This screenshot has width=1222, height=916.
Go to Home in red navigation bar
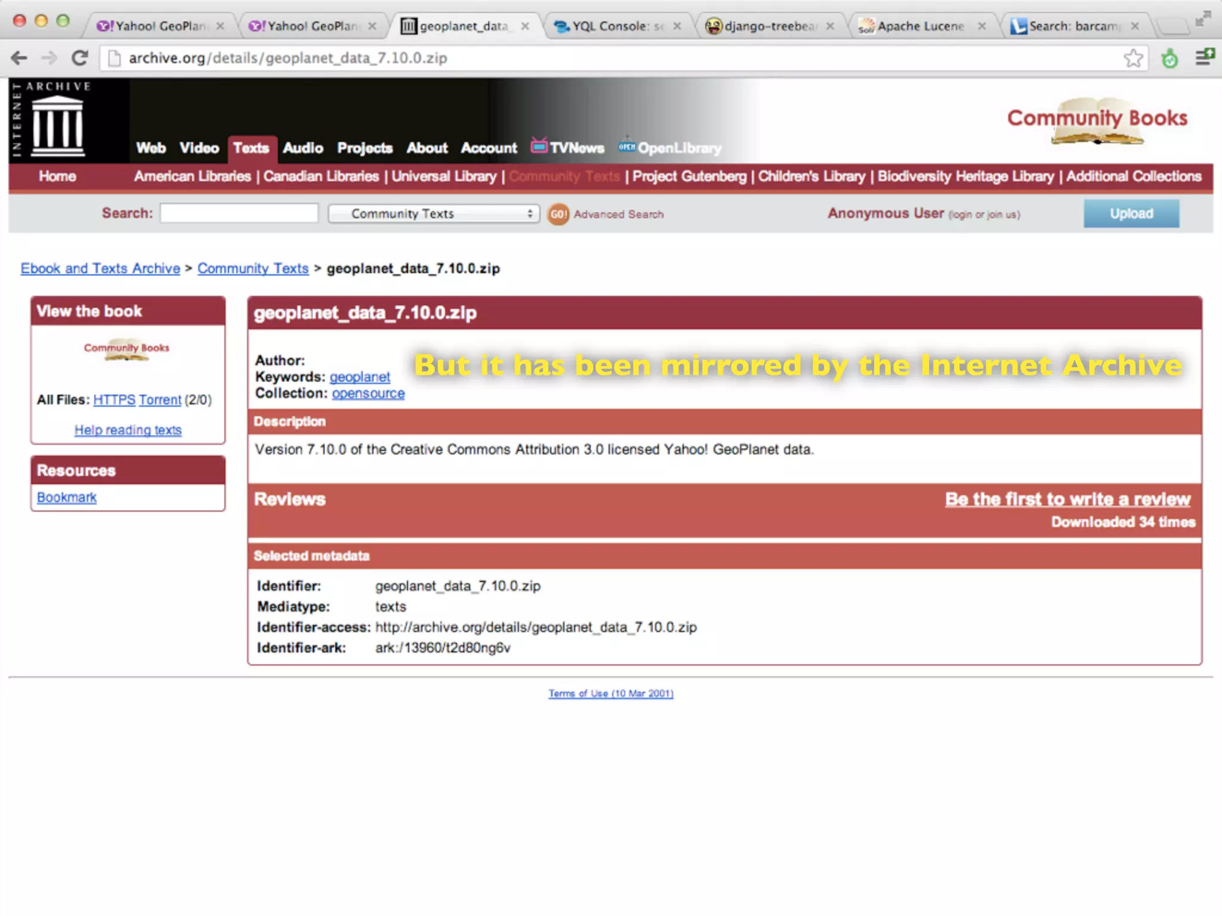[x=57, y=177]
